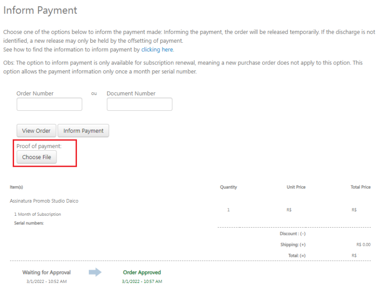Choose File for proof of payment
The width and height of the screenshot is (380, 288).
coord(36,157)
